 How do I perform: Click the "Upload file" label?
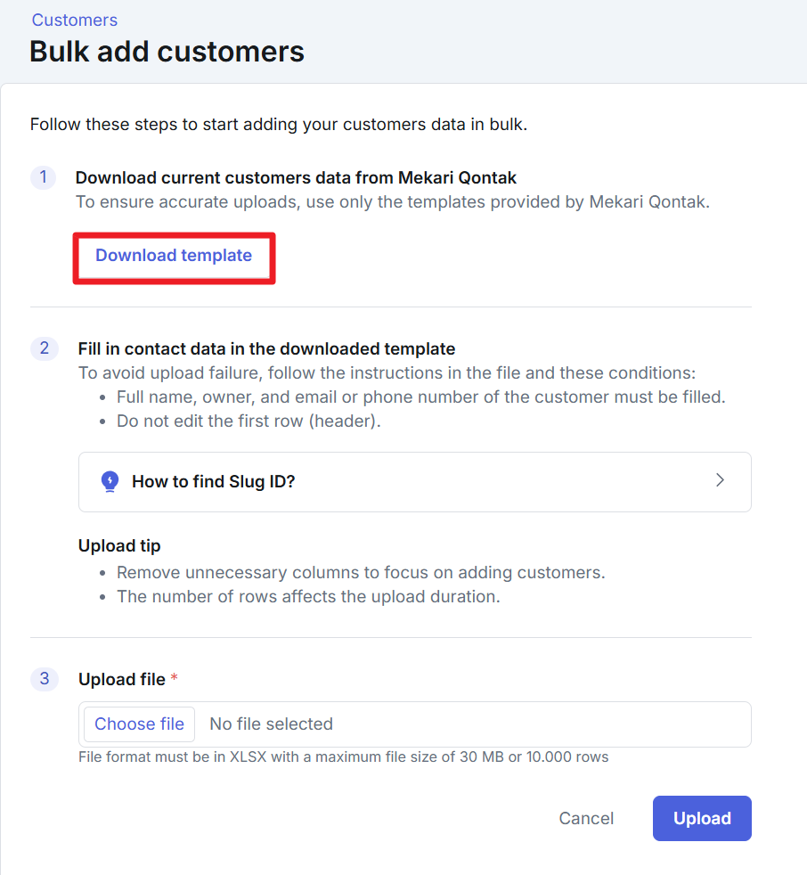[x=122, y=680]
